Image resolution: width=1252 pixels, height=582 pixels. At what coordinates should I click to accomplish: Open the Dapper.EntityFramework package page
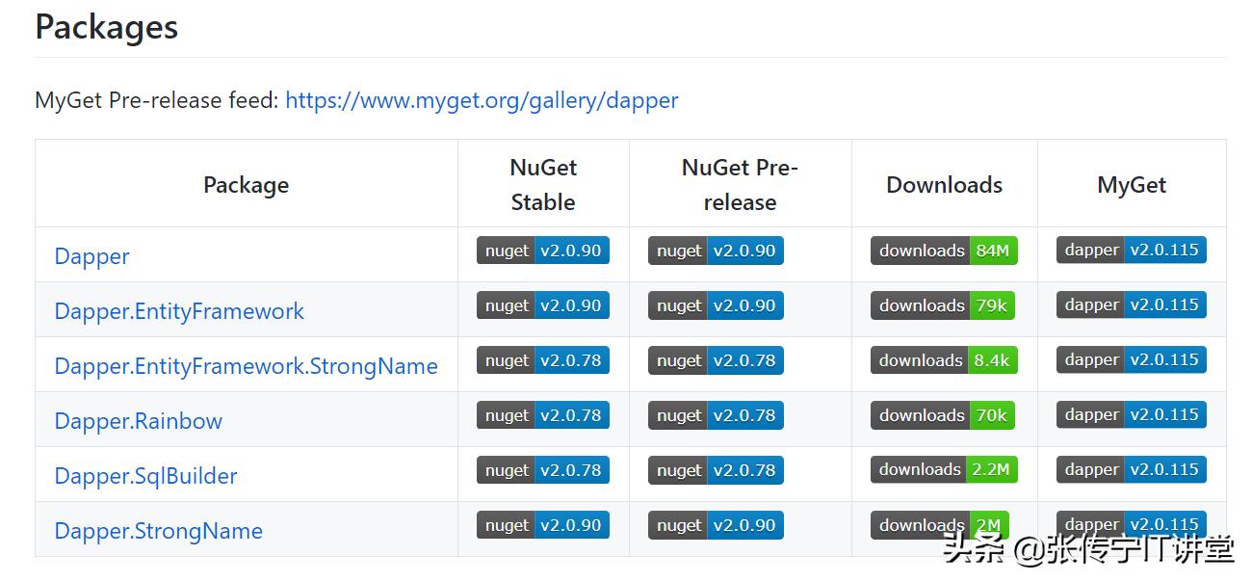pos(178,311)
